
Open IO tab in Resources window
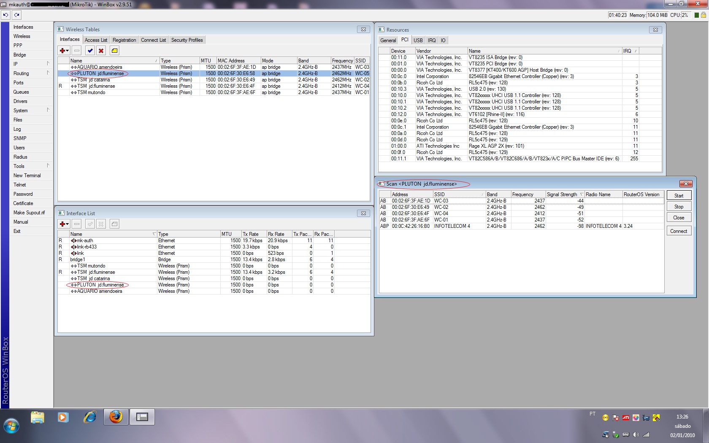pos(443,41)
